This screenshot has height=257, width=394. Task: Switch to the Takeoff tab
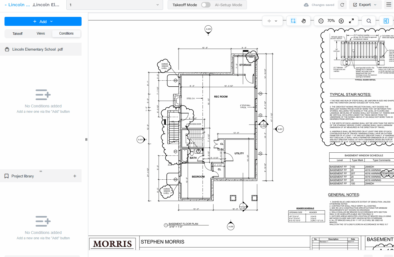(x=17, y=33)
